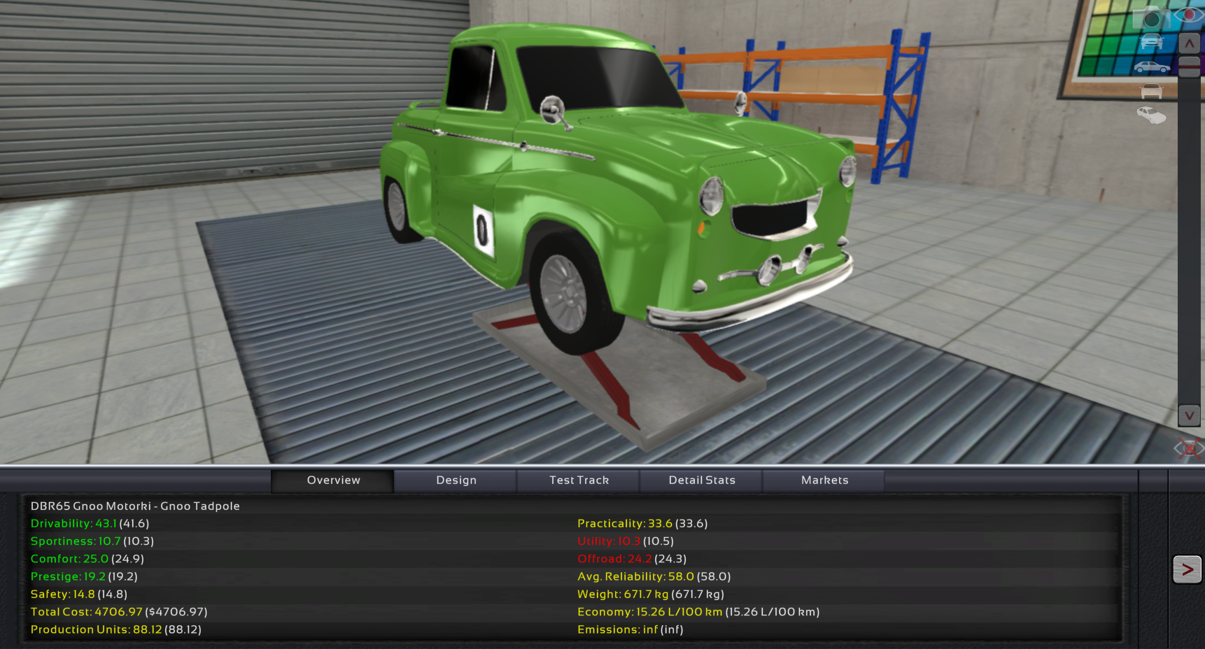Screen dimensions: 1205x649
Task: Toggle the crossed-out eye hide icon
Action: 1189,448
